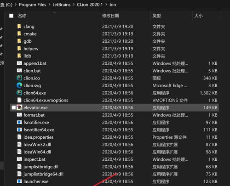The width and height of the screenshot is (230, 186).
Task: Open the chevron after CLion 2020.1 in the path
Action: tap(106, 5)
